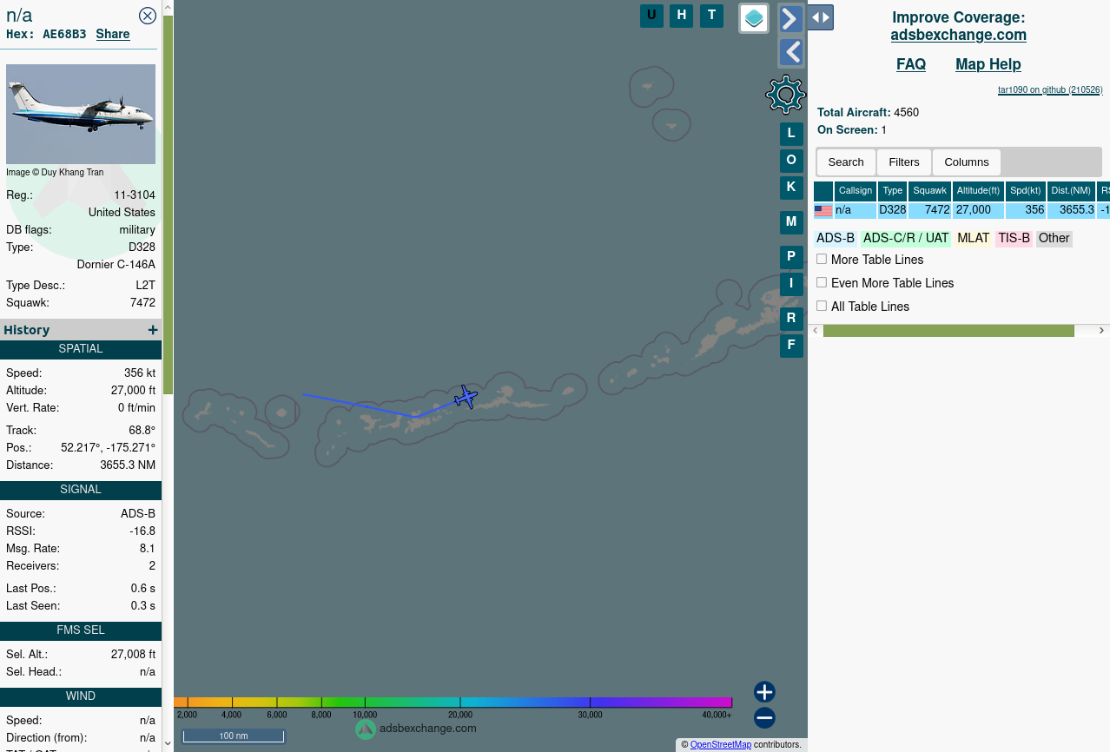Open adsbexchange.com coverage link
Viewport: 1110px width, 752px height.
point(959,35)
